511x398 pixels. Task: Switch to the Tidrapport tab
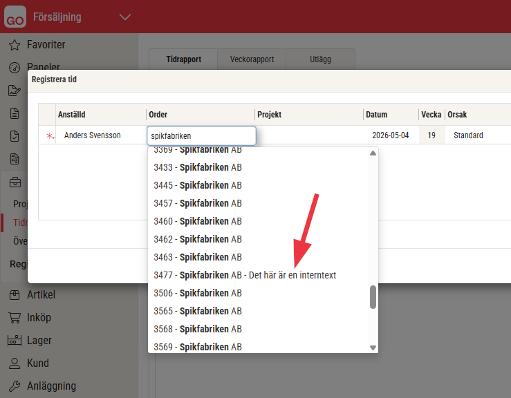click(x=183, y=59)
